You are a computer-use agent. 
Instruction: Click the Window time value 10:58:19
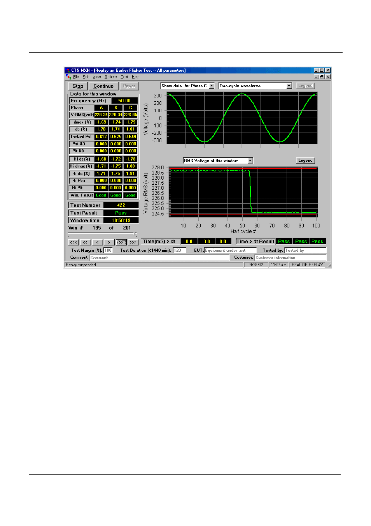121,221
